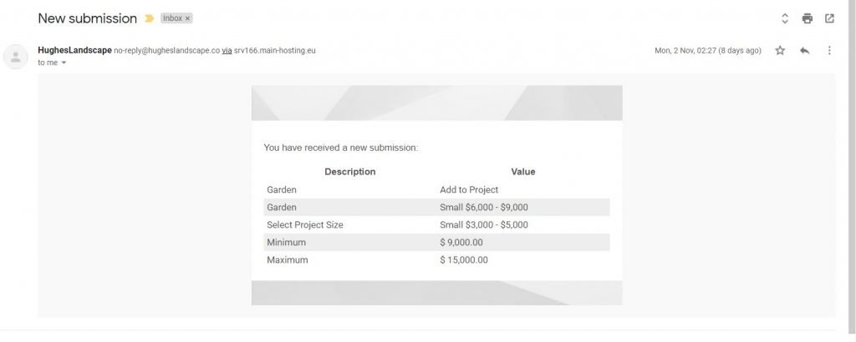
Task: Remove the Inbox label with X
Action: (x=187, y=18)
